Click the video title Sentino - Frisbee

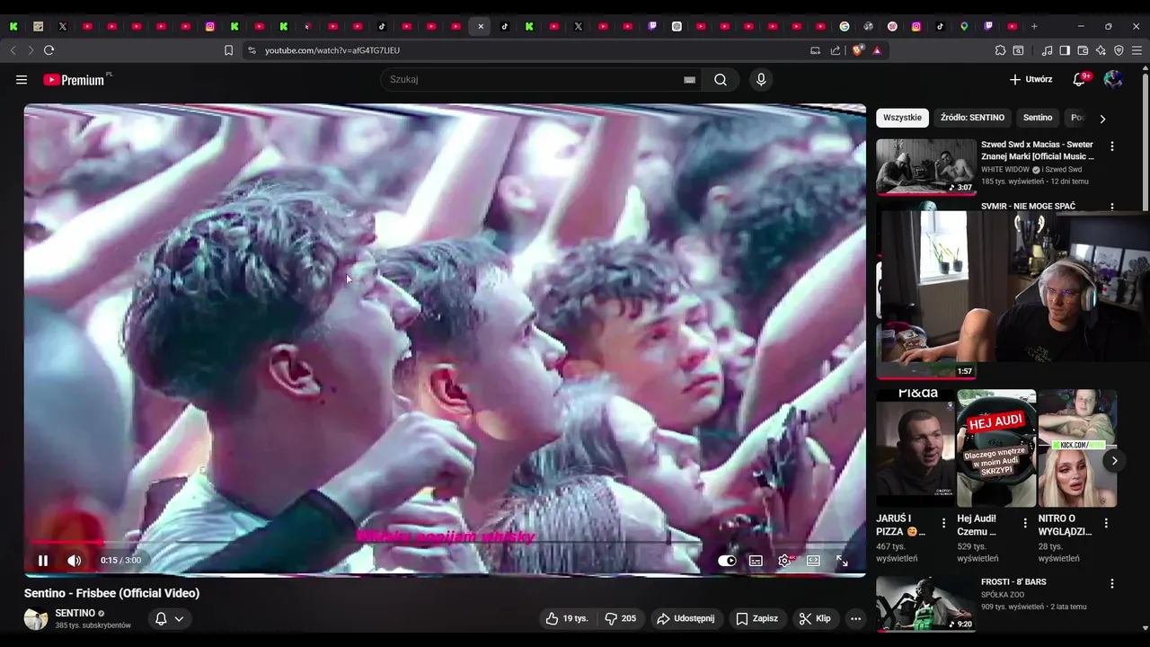111,593
